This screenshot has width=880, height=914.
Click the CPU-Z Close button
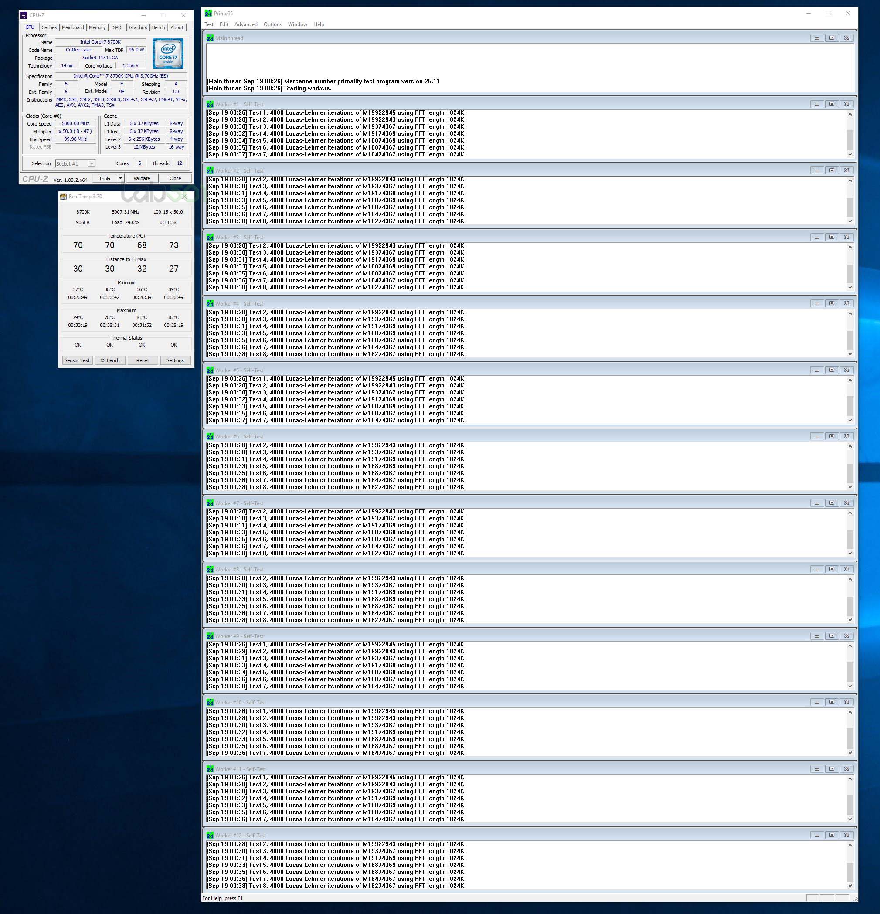click(175, 178)
